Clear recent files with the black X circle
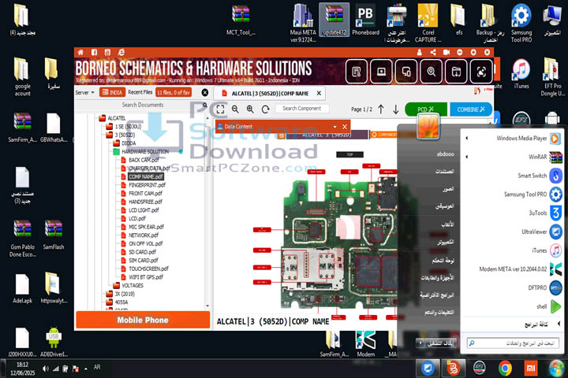Screen dimensions: 568x378 pyautogui.click(x=205, y=93)
